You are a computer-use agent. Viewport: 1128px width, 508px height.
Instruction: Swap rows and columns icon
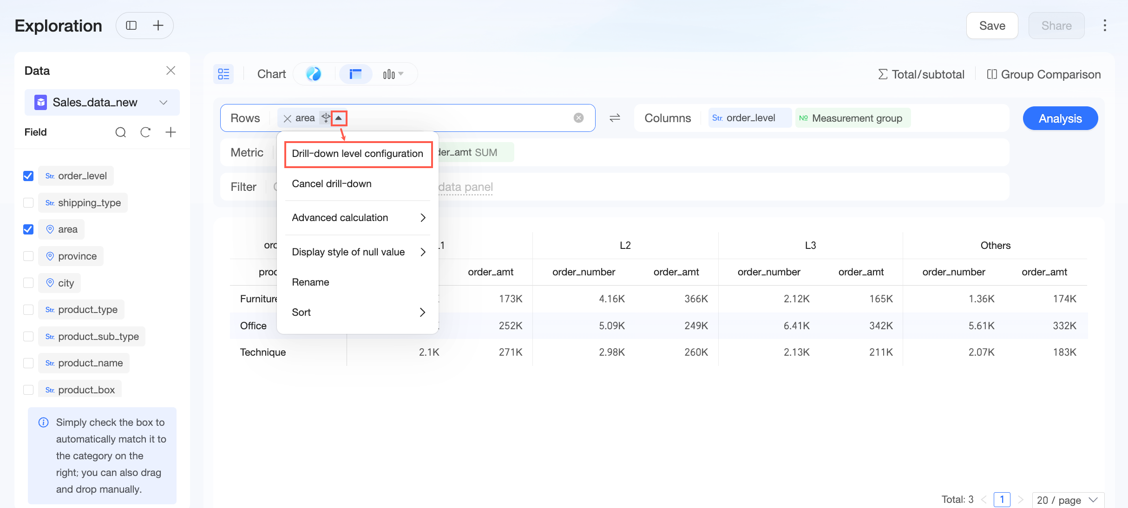615,118
